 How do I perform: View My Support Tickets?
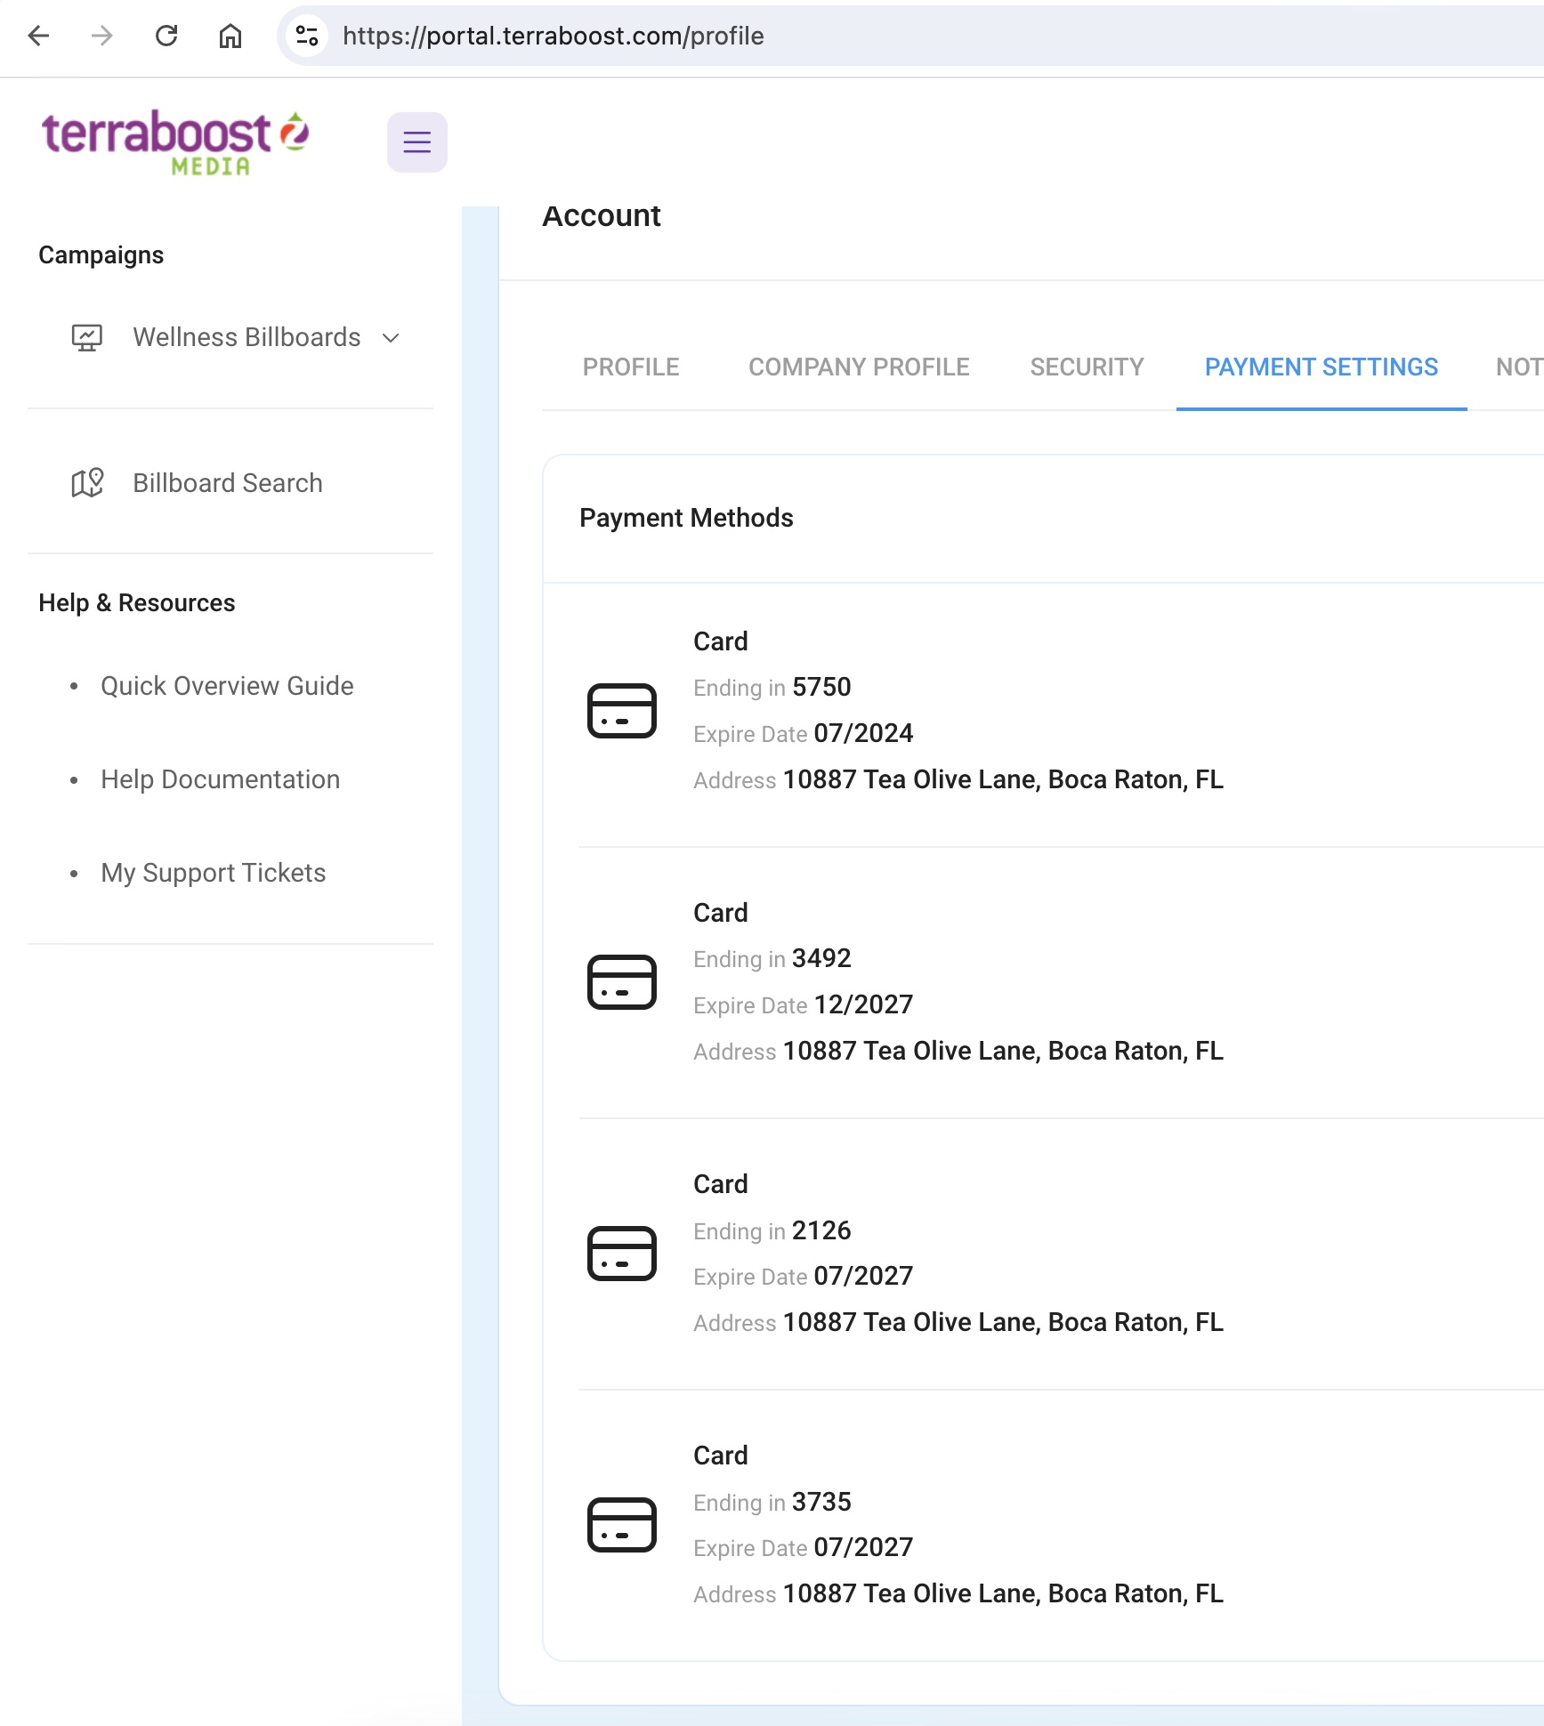coord(212,872)
